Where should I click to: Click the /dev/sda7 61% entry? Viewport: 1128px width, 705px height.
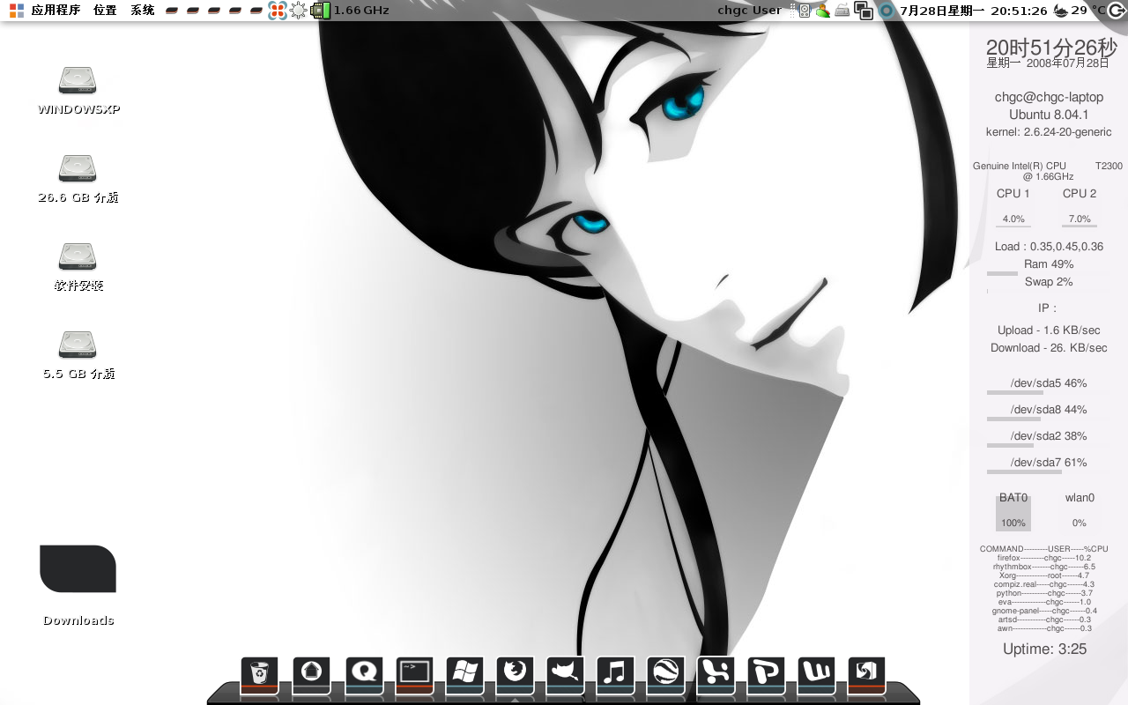coord(1049,463)
